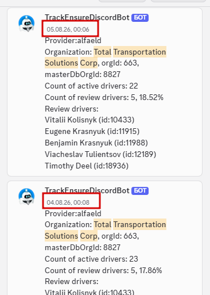Click the bot avatar in the first message
This screenshot has height=295, width=210.
click(26, 24)
